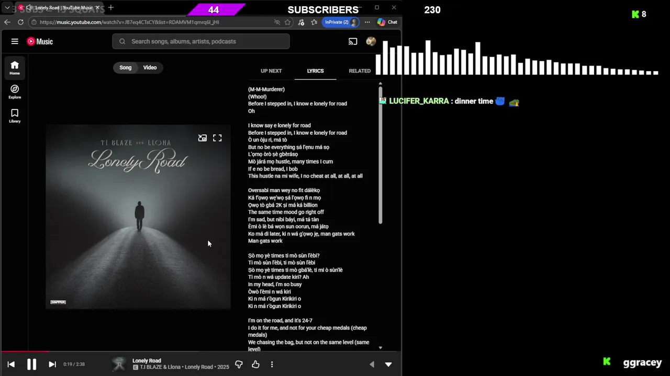Click browser back arrow

pos(7,22)
